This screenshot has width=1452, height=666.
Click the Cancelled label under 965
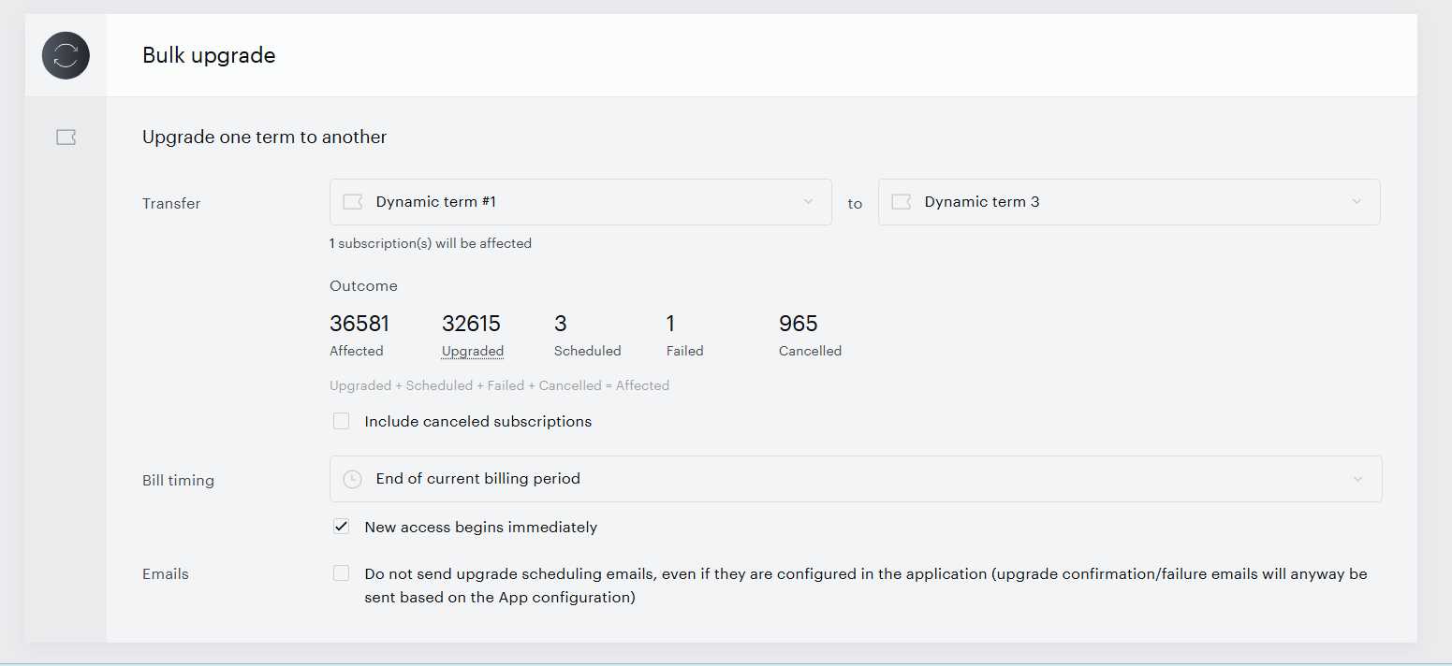(x=810, y=351)
